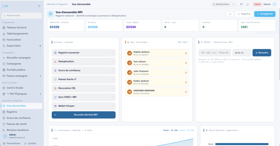Click the display monitor icon in top bar
This screenshot has width=280, height=146.
[x=248, y=4]
